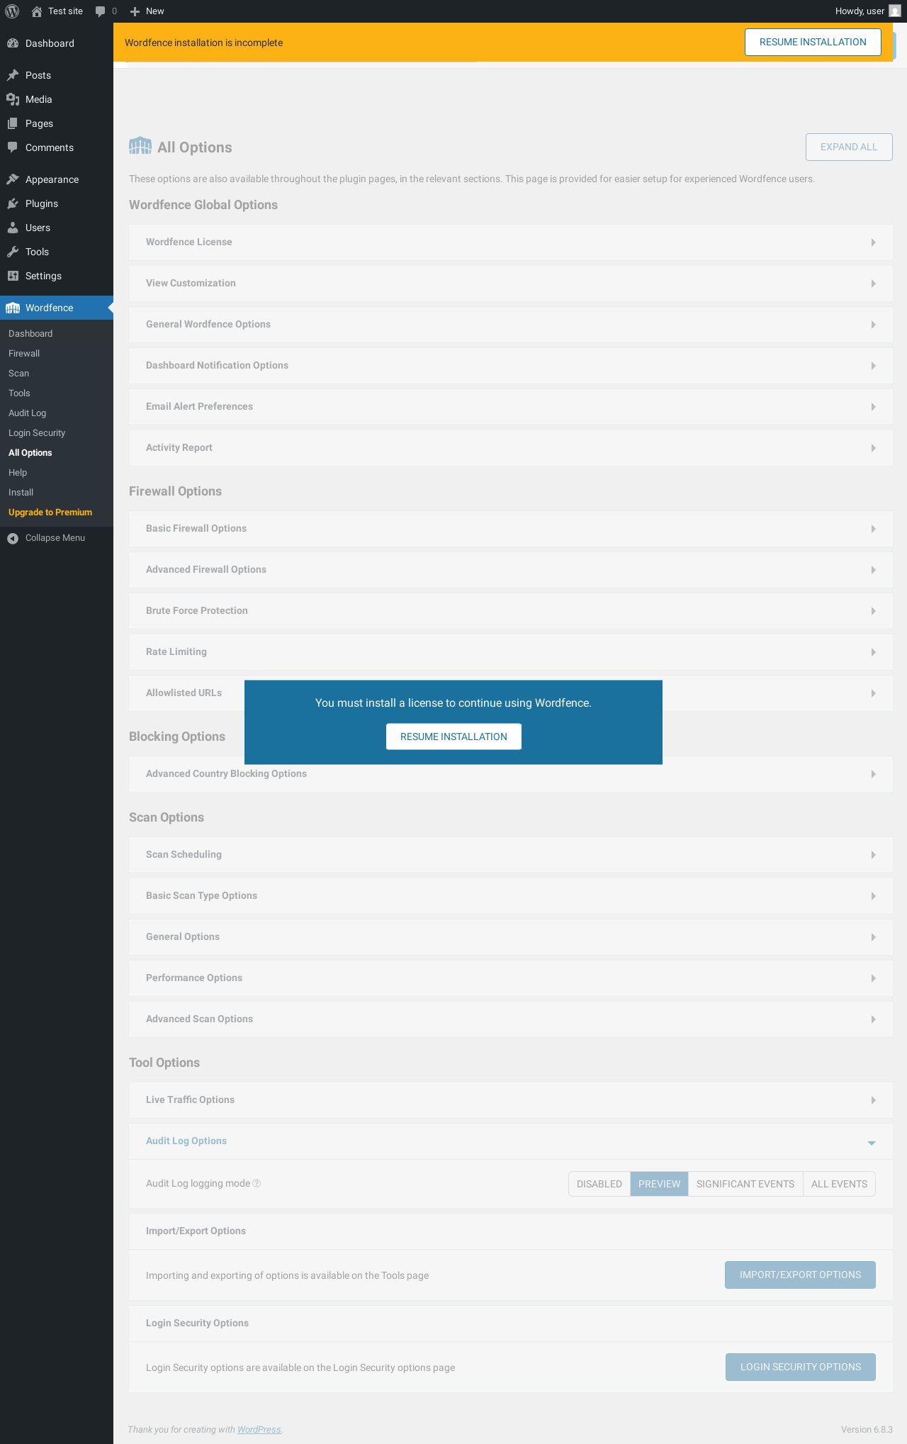Expand the Rate Limiting section
Viewport: 907px width, 1444px height.
511,652
